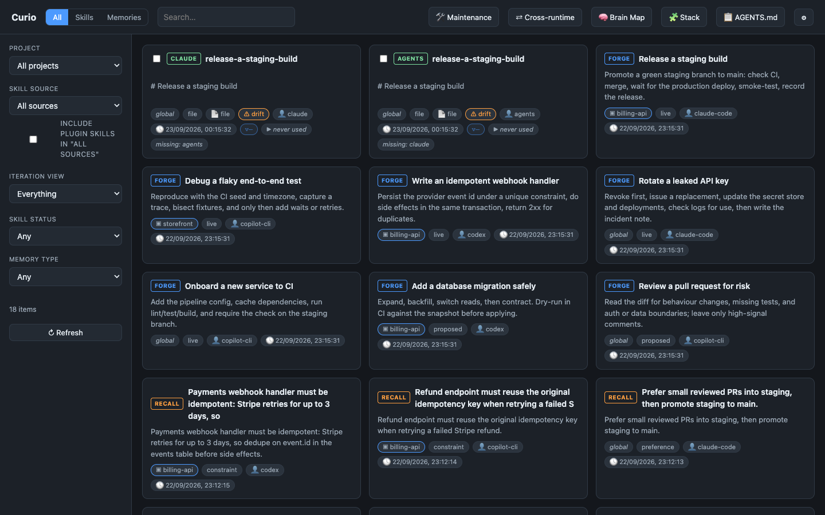This screenshot has height=515, width=825.
Task: Open the Brain Map view
Action: coord(622,17)
